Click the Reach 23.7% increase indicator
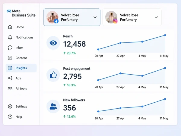This screenshot has height=136, width=181. pos(69,53)
